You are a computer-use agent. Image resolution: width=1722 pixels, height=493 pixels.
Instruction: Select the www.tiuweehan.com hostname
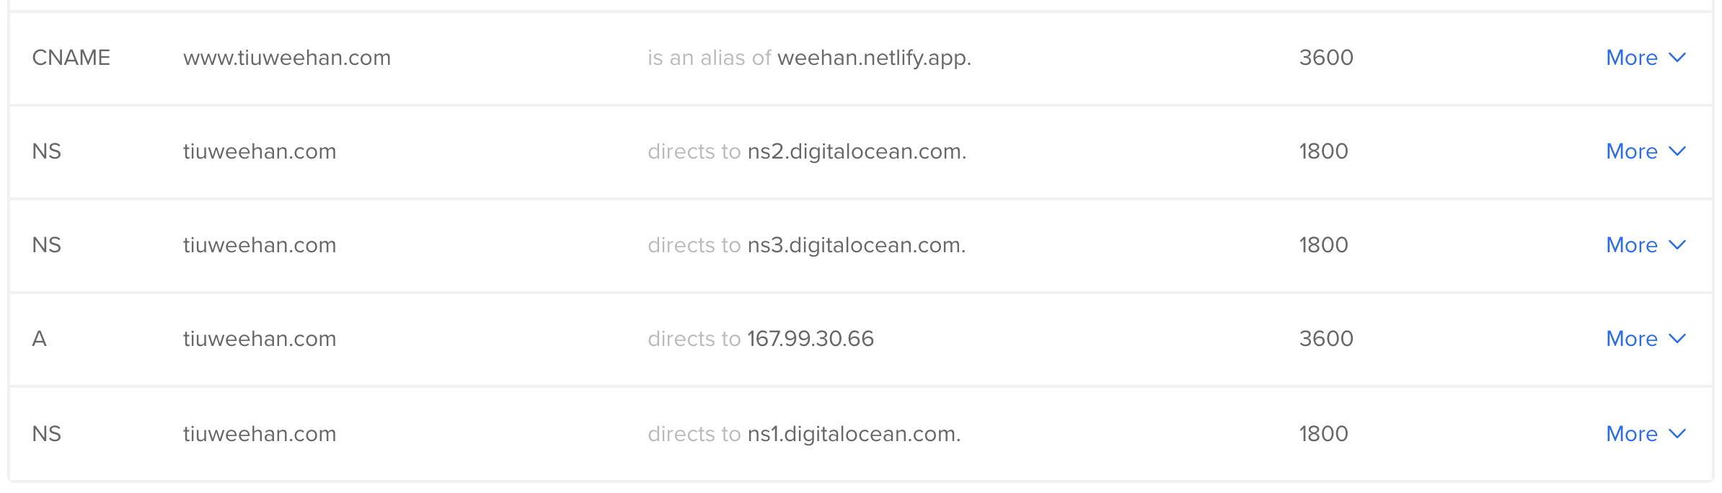click(x=287, y=58)
